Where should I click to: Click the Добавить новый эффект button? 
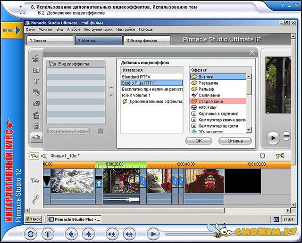pyautogui.click(x=68, y=131)
